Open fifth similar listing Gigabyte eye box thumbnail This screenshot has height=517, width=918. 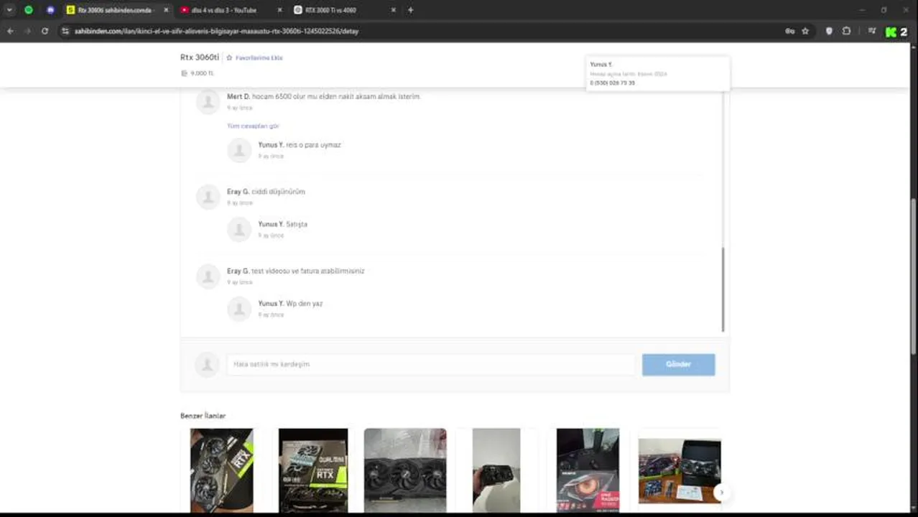588,470
